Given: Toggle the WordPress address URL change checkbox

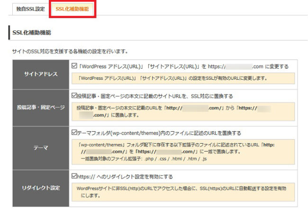Looking at the screenshot, I should pos(74,66).
